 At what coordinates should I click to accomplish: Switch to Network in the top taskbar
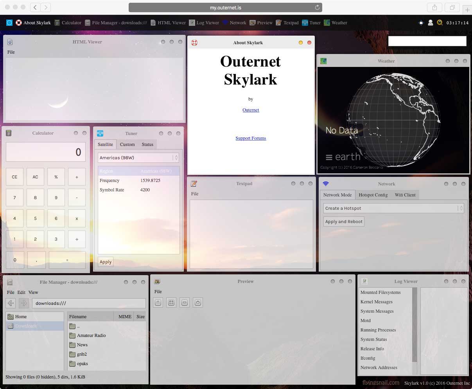click(234, 23)
